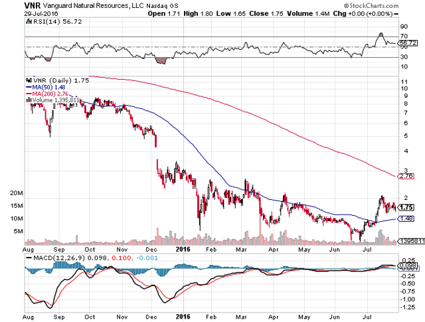Click the 1.48 MA(50) price tag
Screen dimensions: 425x322
(x=406, y=218)
